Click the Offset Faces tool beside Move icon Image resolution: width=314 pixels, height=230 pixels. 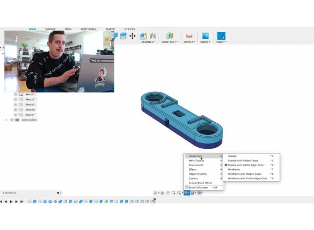pyautogui.click(x=124, y=36)
